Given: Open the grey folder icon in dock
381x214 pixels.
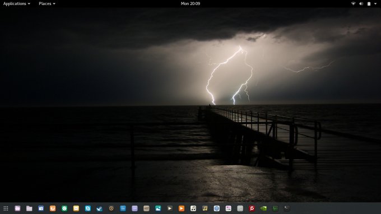Looking at the screenshot, I should [x=29, y=208].
